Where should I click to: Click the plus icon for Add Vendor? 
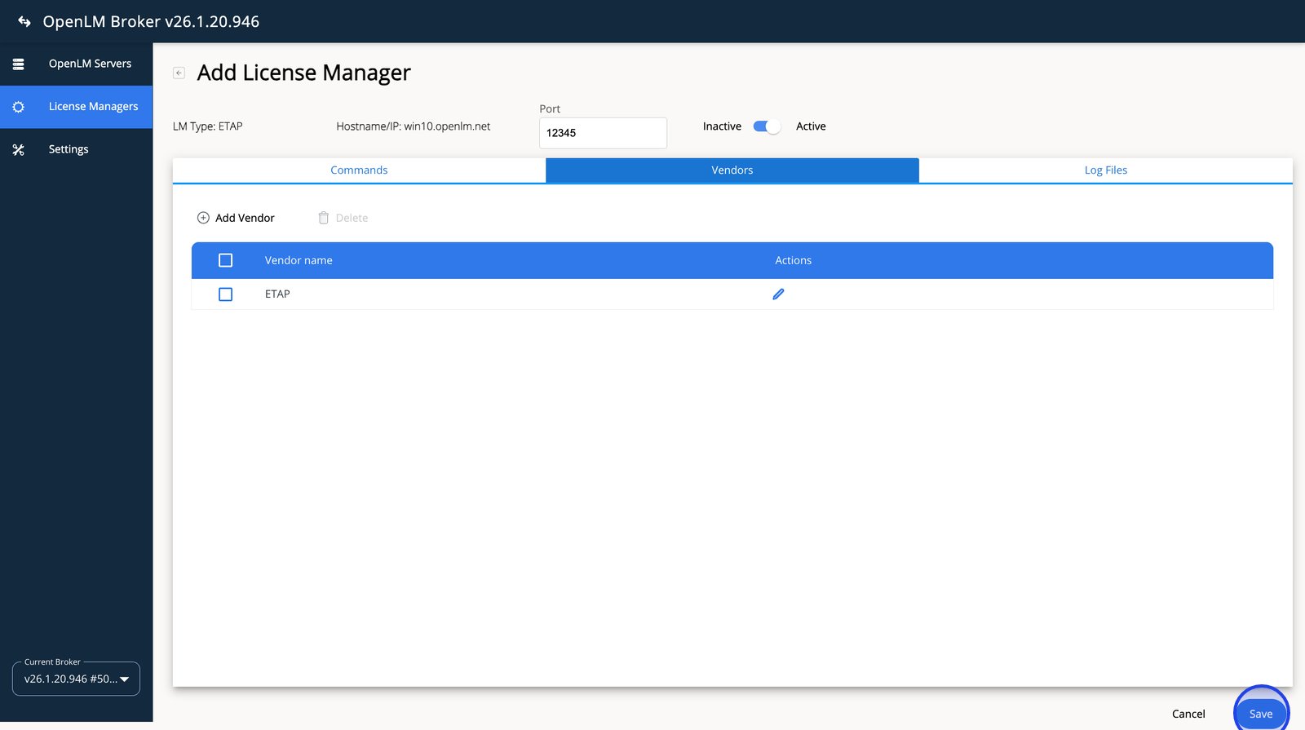(203, 218)
